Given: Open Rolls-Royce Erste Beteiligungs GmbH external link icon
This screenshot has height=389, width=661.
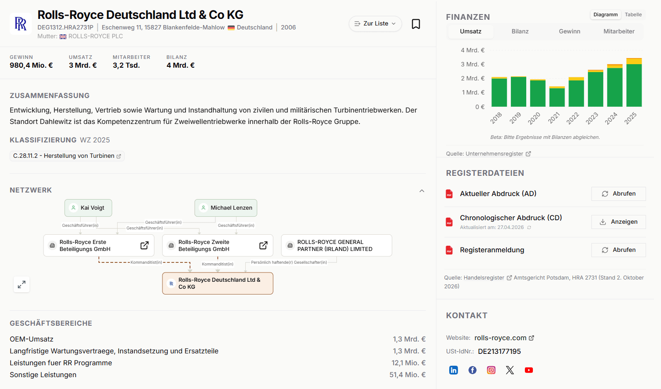Looking at the screenshot, I should pos(144,246).
